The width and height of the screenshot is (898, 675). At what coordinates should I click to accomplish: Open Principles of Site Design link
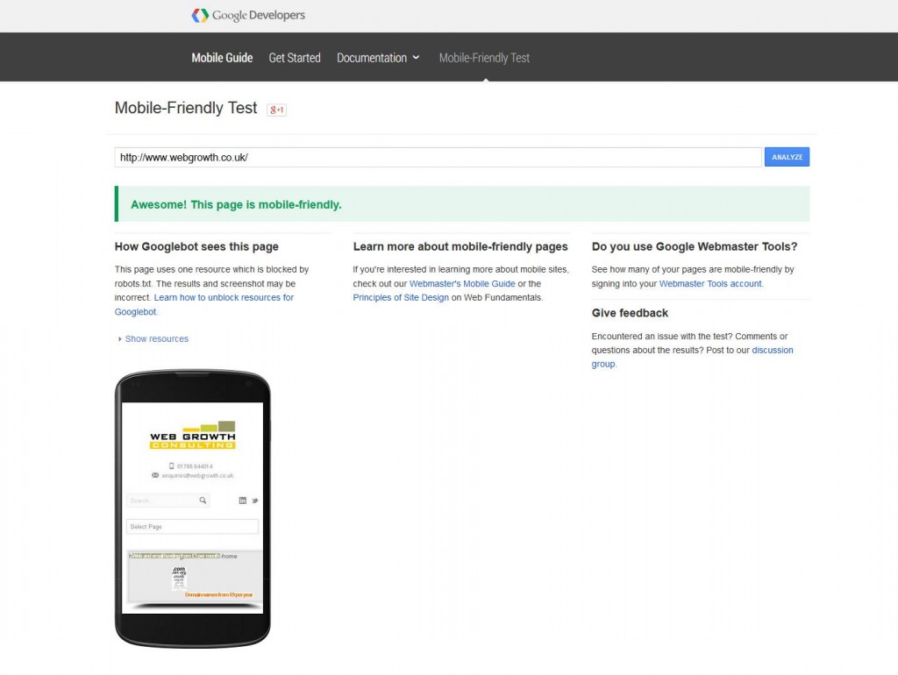click(401, 298)
